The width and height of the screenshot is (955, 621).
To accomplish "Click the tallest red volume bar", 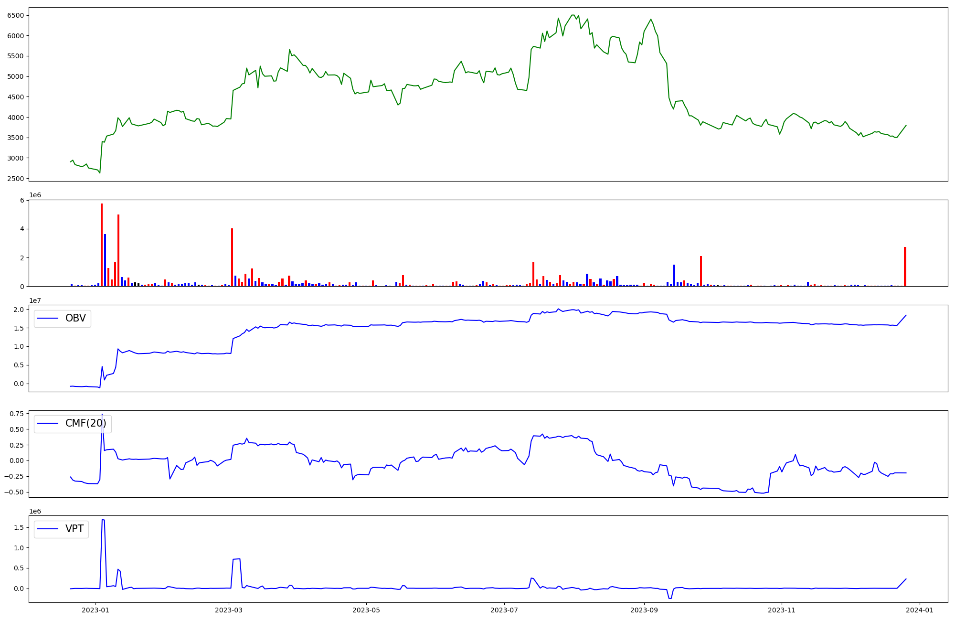I will [102, 245].
